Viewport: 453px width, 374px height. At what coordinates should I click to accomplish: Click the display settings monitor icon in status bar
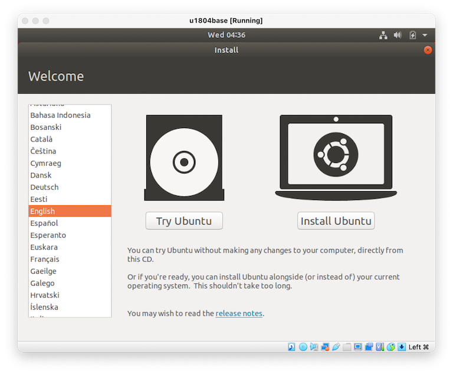click(x=358, y=346)
